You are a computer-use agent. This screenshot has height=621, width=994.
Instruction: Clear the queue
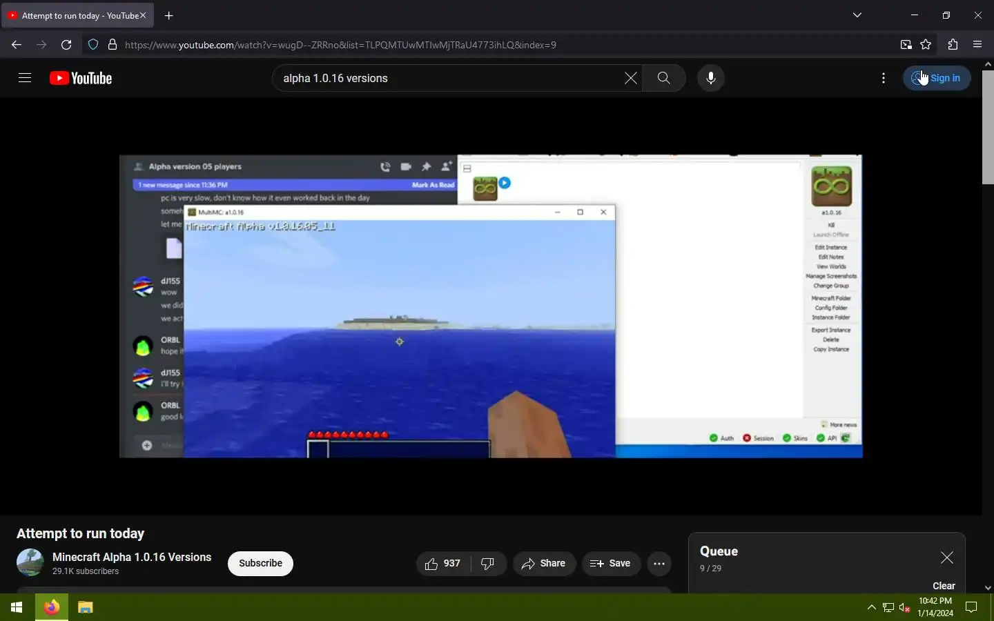point(944,586)
